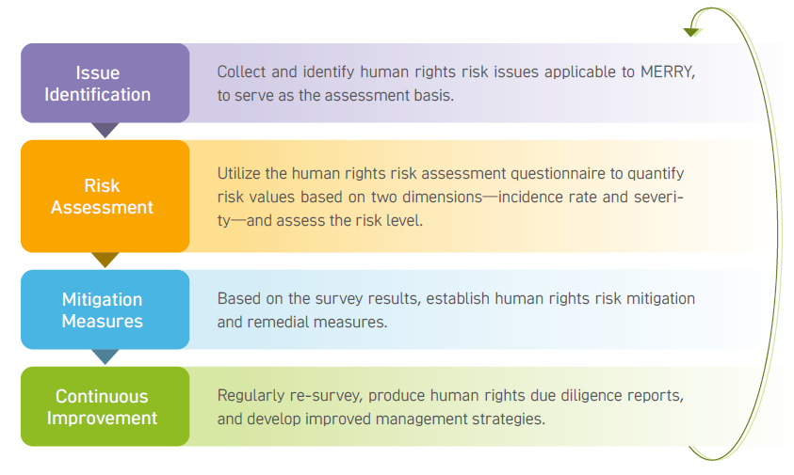Click the blue Mitigation Measures box
794x475 pixels.
point(105,309)
